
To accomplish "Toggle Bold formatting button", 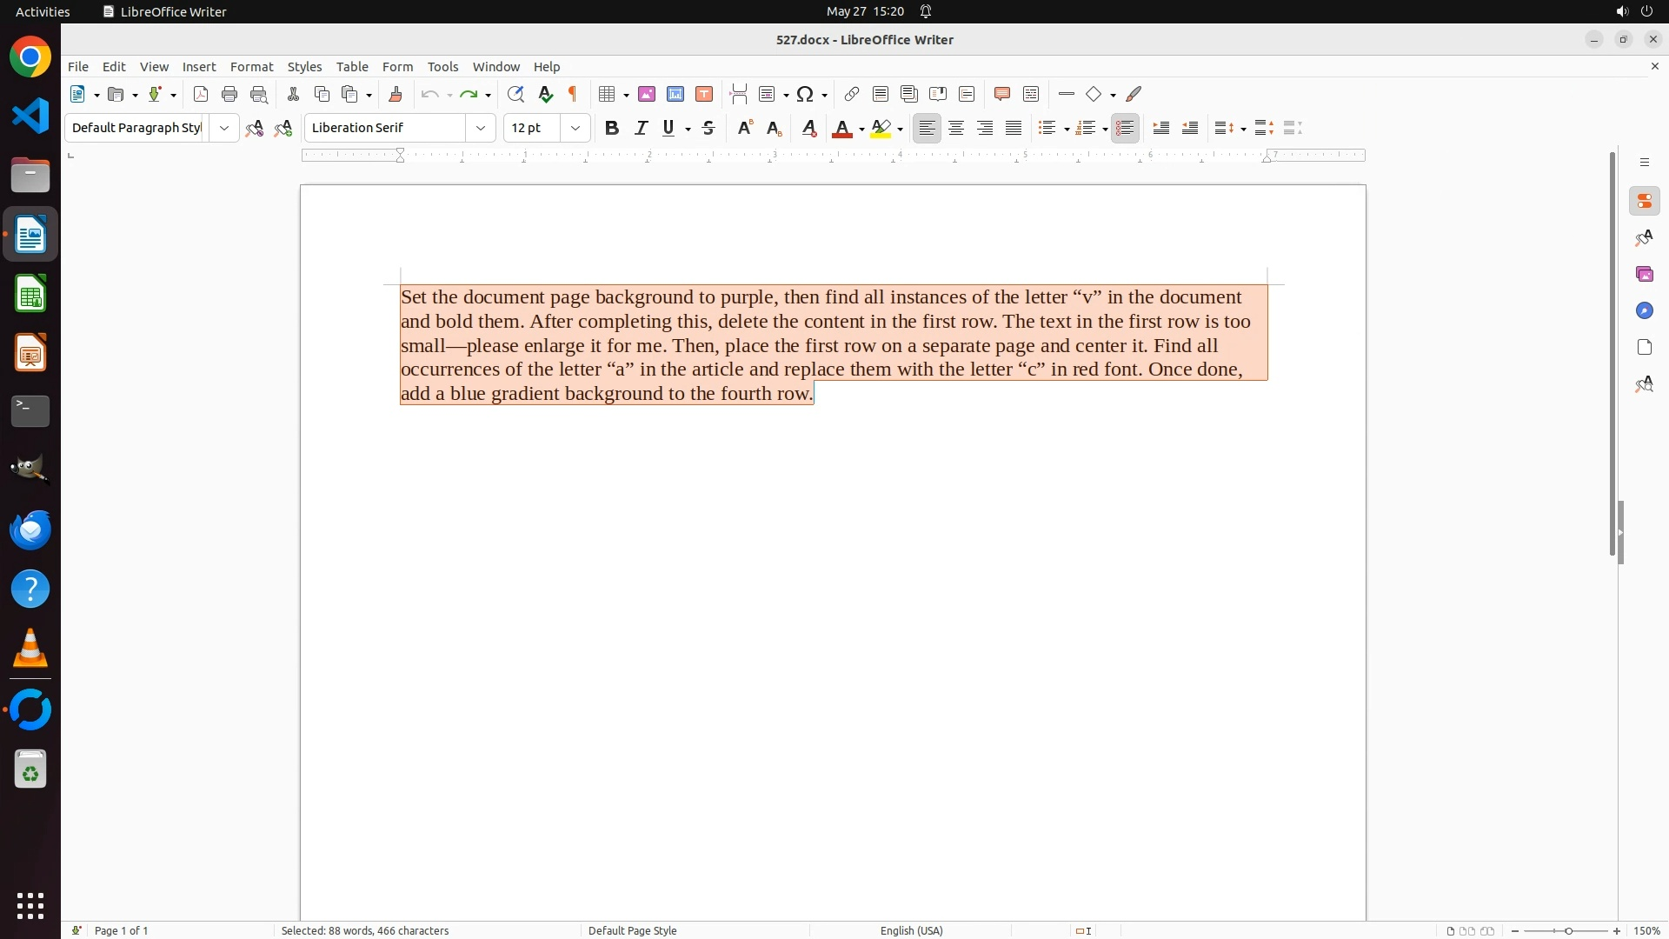I will coord(612,128).
